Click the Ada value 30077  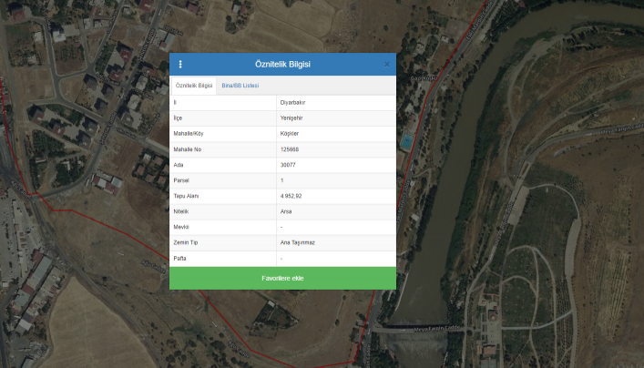click(288, 165)
